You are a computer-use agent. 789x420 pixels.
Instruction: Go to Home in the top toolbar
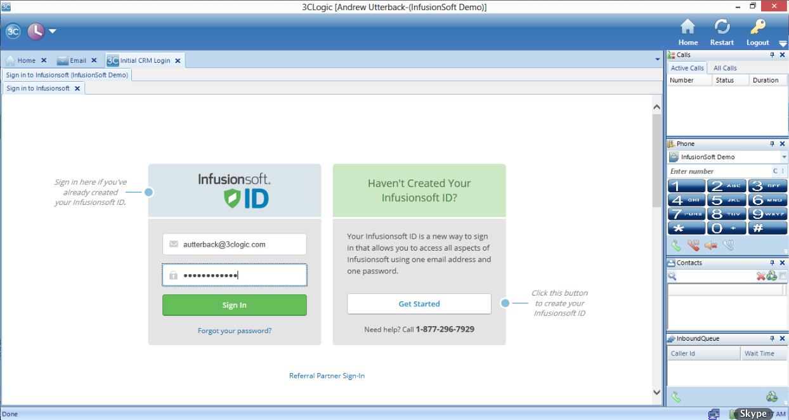pyautogui.click(x=688, y=32)
